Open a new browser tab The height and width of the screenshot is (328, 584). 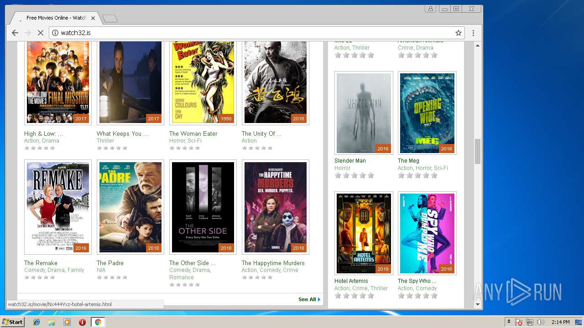coord(110,18)
